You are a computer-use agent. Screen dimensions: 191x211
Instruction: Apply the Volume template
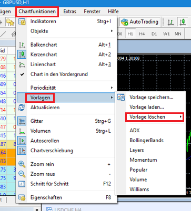(150, 180)
